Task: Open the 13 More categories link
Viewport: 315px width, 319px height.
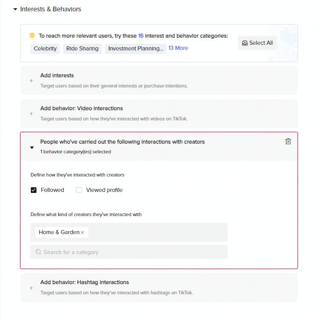Action: click(x=178, y=48)
